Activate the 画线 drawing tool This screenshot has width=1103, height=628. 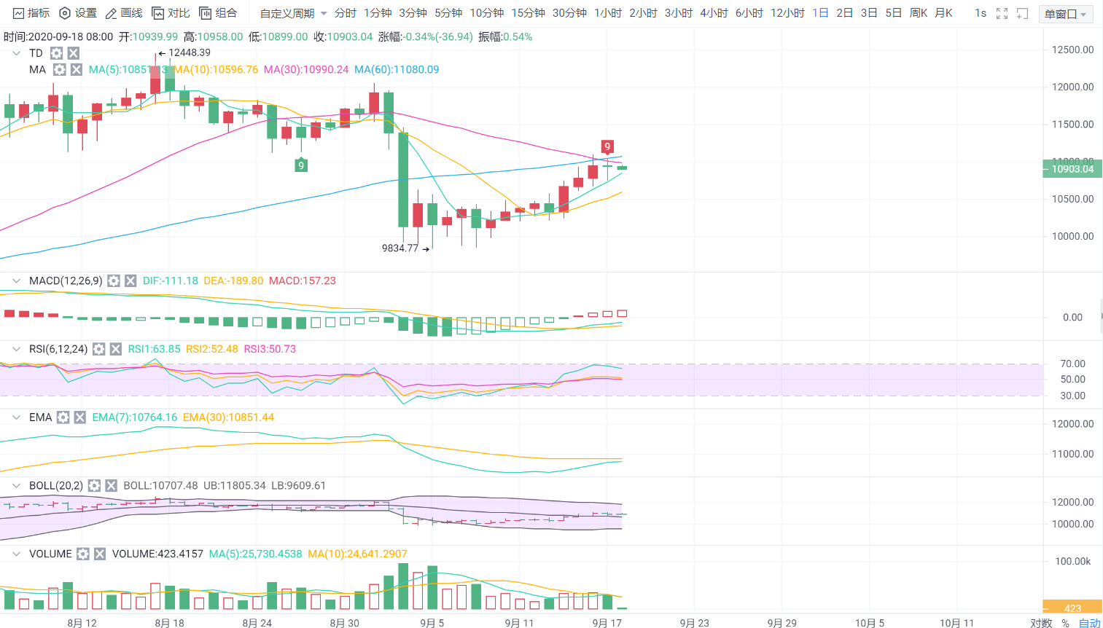point(124,13)
